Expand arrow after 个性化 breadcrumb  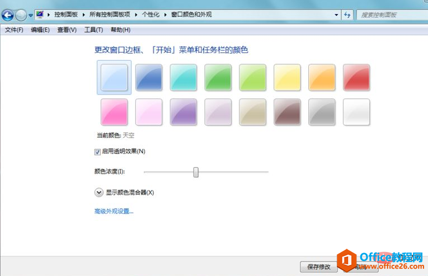point(165,15)
